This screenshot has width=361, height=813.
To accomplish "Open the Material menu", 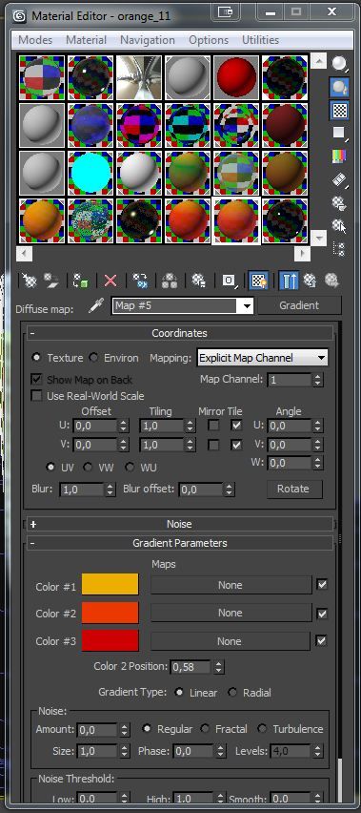I will pyautogui.click(x=86, y=40).
